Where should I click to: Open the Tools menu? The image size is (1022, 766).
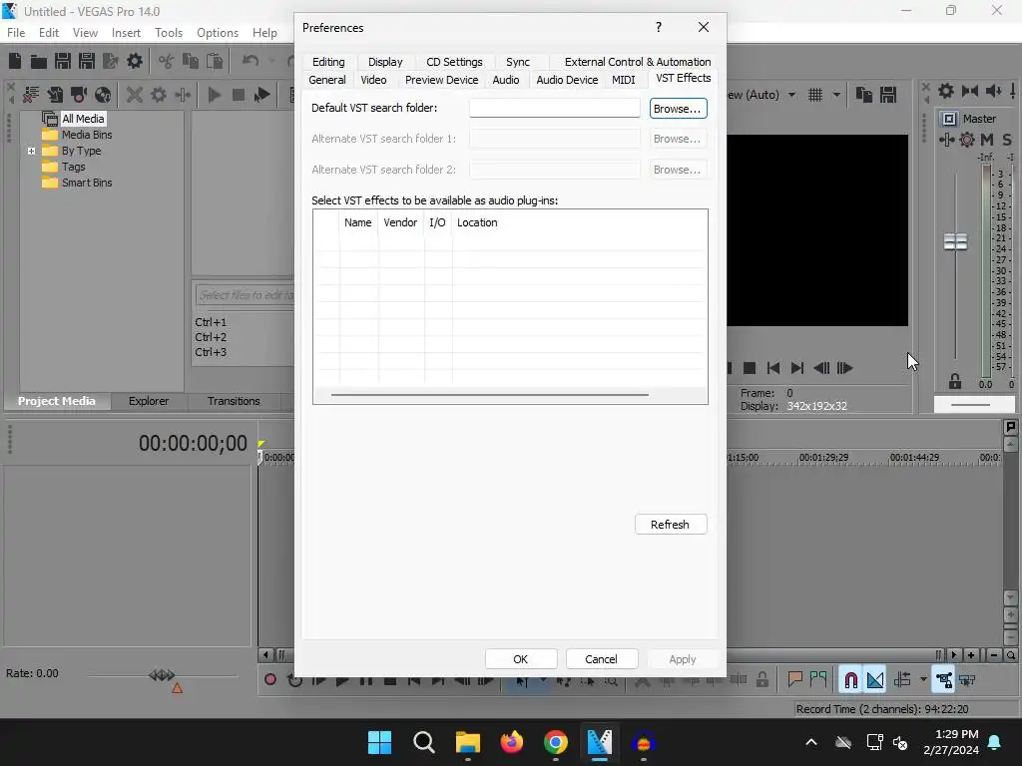(169, 33)
